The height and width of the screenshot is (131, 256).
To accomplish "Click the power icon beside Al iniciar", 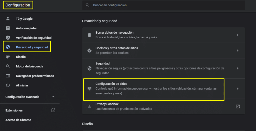I will tap(8, 85).
